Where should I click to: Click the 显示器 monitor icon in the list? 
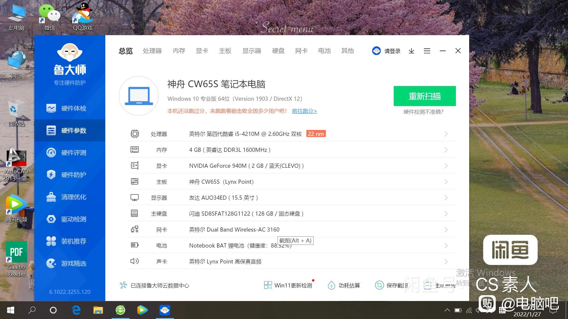[135, 198]
